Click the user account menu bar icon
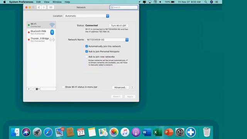The width and height of the screenshot is (247, 139). point(211,2)
